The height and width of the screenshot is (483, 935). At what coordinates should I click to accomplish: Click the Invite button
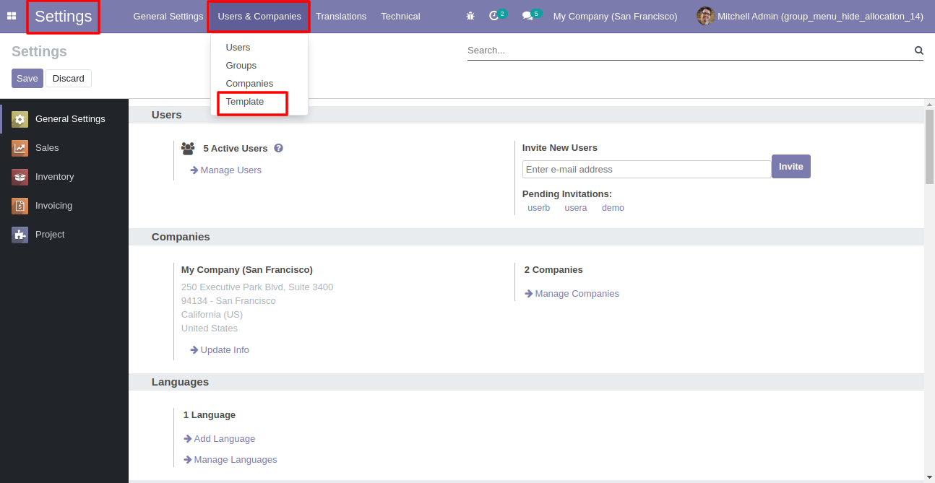[x=791, y=166]
